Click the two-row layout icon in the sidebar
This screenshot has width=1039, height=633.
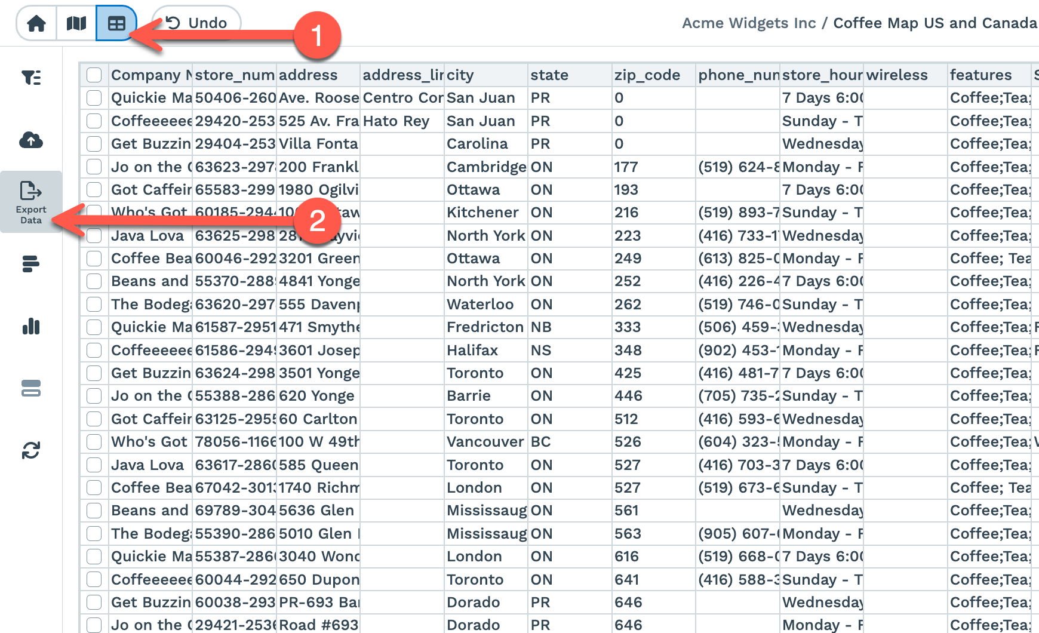pyautogui.click(x=31, y=388)
